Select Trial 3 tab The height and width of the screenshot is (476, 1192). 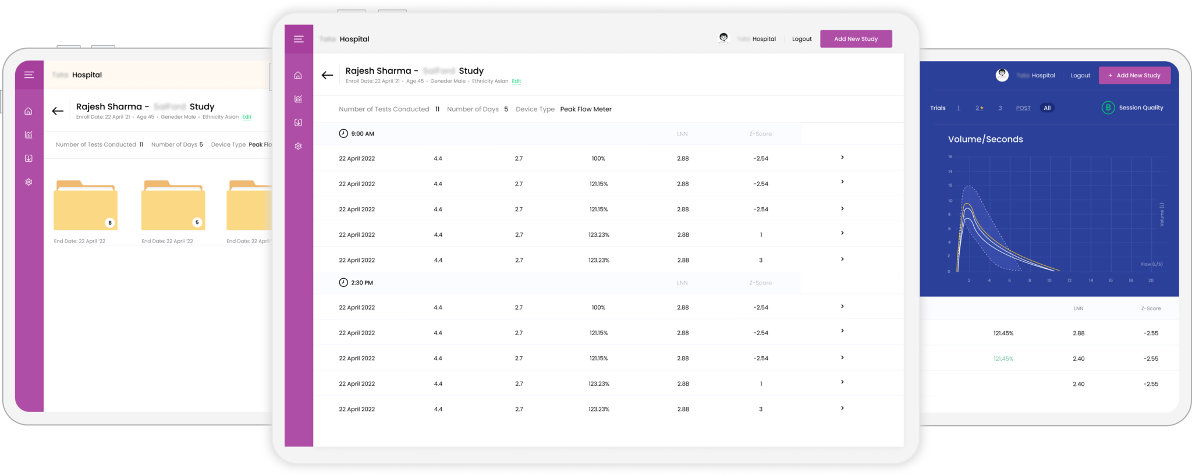[x=1000, y=108]
